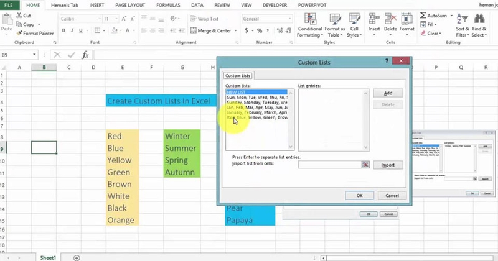This screenshot has width=498, height=261.
Task: Click the Accounting dollar format icon
Action: tap(247, 30)
